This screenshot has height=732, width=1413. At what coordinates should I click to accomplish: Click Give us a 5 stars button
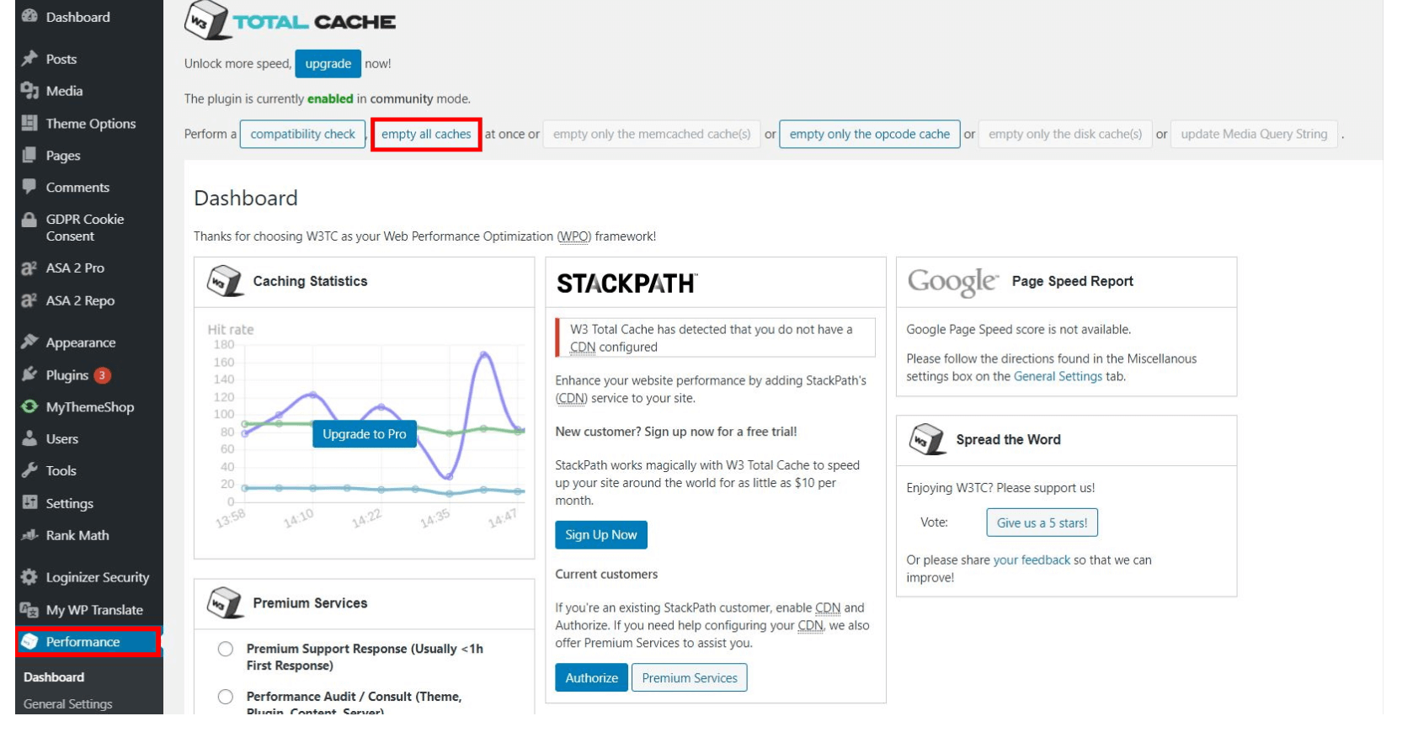pyautogui.click(x=1042, y=522)
